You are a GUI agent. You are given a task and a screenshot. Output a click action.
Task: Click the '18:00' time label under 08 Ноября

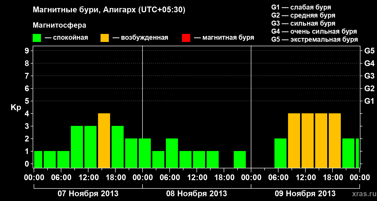pyautogui.click(x=224, y=178)
